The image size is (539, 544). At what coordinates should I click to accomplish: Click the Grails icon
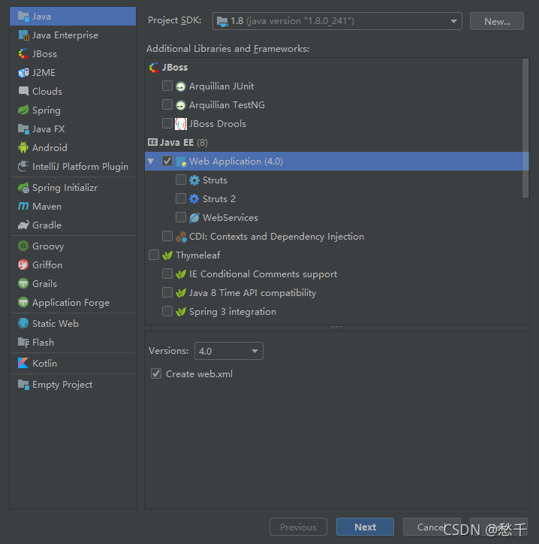pyautogui.click(x=23, y=283)
